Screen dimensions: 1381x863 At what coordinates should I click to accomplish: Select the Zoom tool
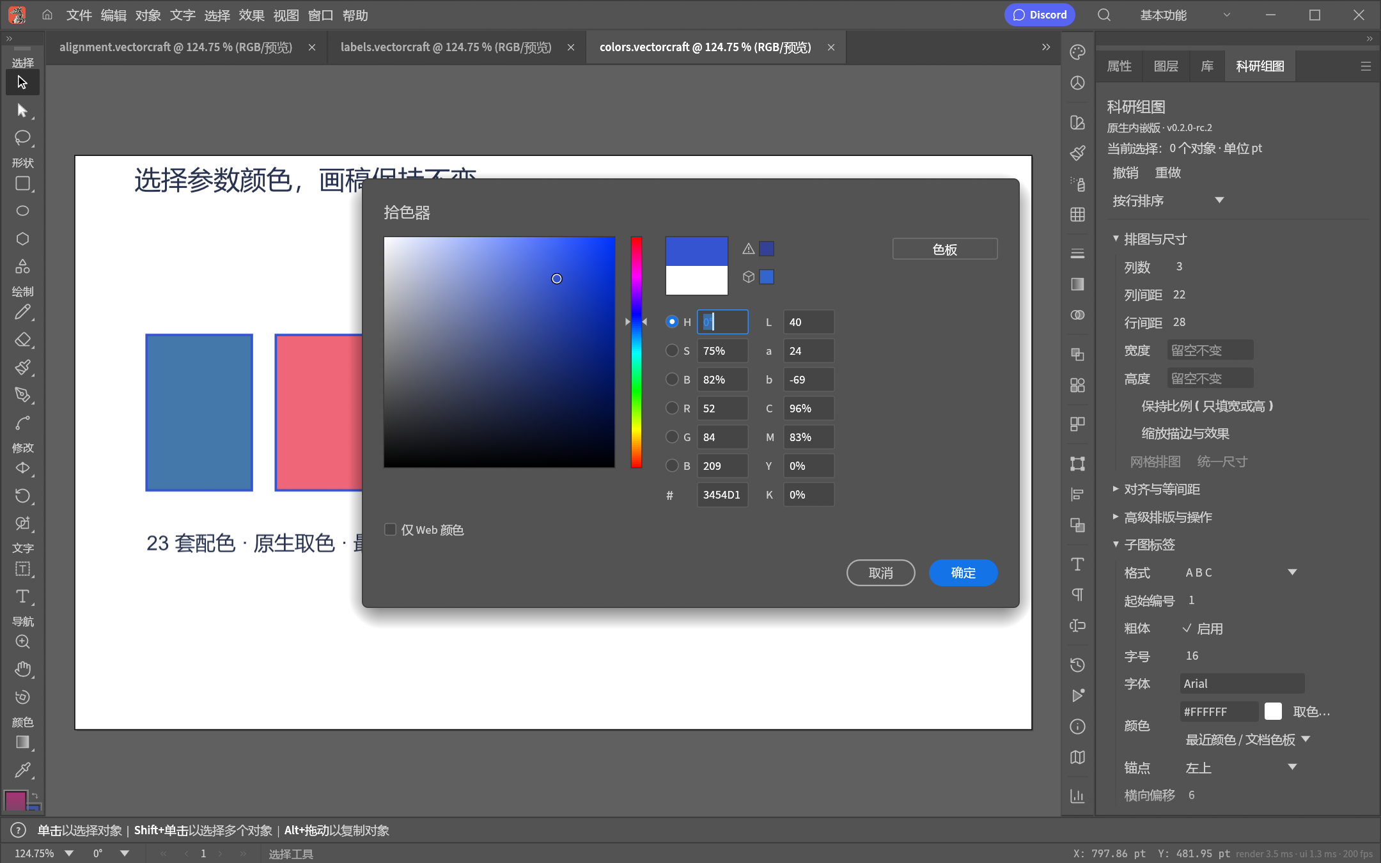[22, 642]
